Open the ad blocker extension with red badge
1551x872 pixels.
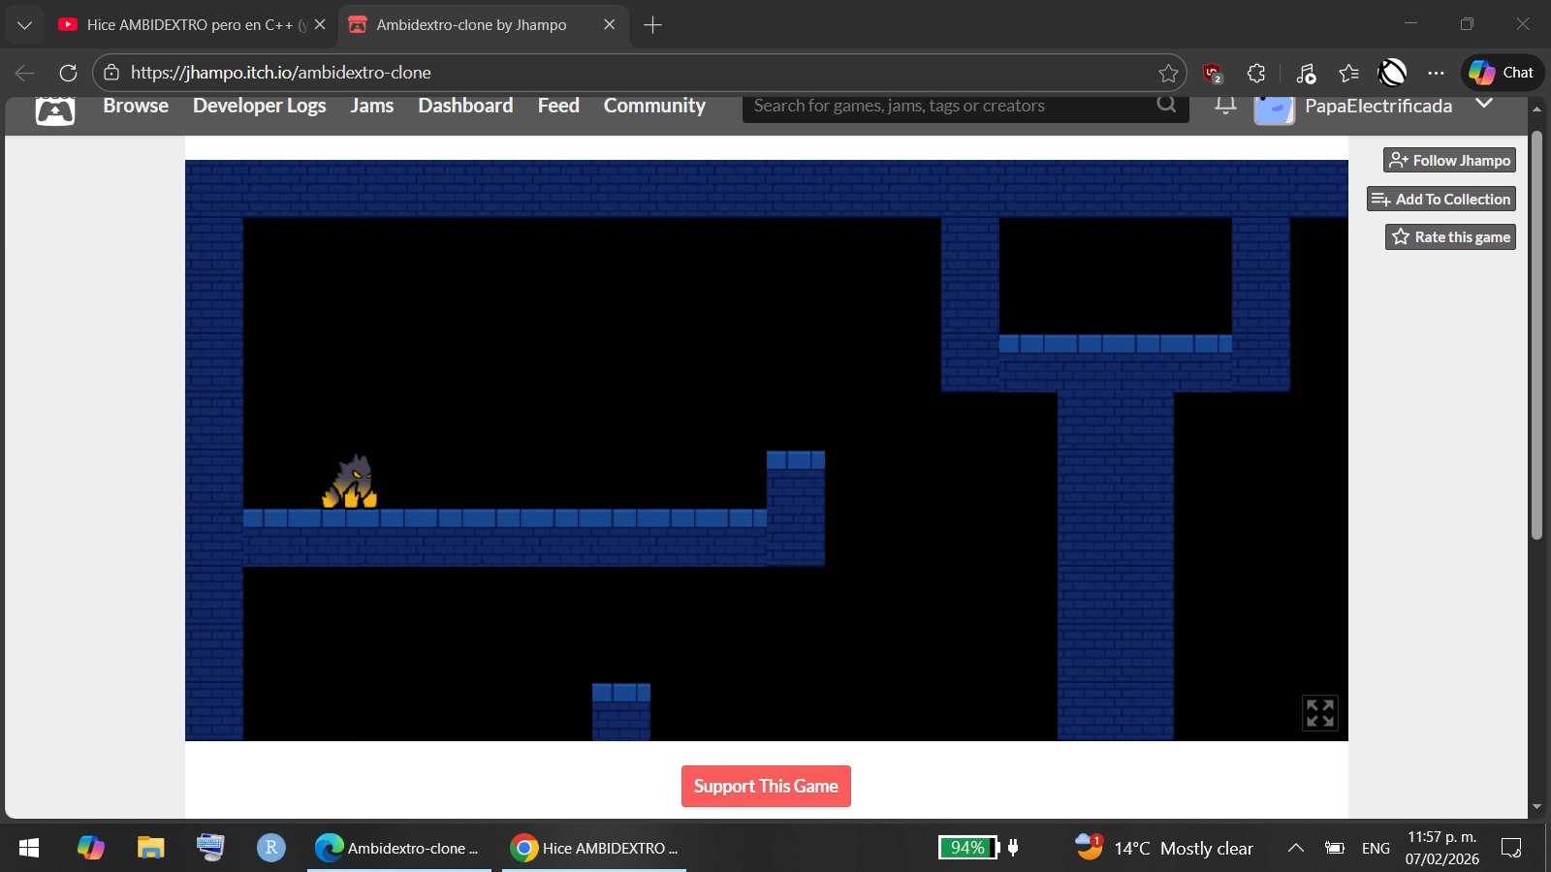coord(1213,73)
